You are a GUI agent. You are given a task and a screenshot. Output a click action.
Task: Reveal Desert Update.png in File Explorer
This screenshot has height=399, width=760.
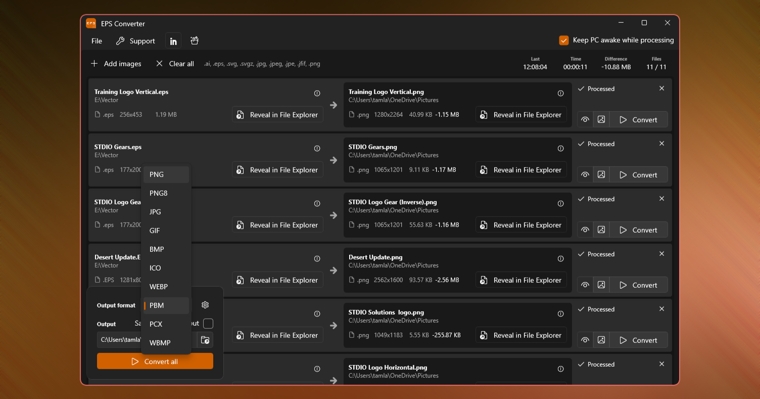521,280
